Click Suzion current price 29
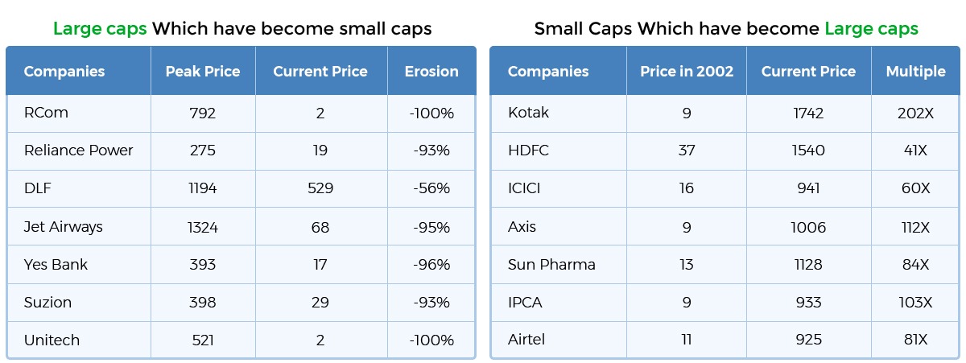 pyautogui.click(x=320, y=303)
